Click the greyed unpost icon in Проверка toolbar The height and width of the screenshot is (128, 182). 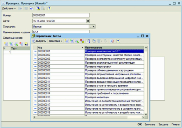43,8
